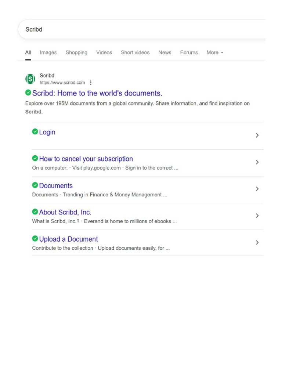This screenshot has height=376, width=282.
Task: Switch to the Forums tab
Action: 189,53
